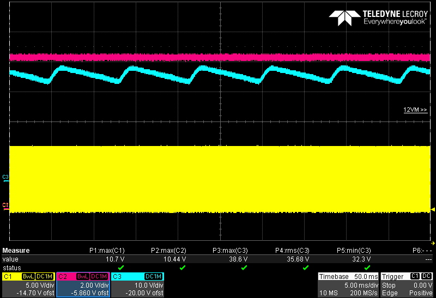Click the 2.00 V/div scale in C2 box

94,285
